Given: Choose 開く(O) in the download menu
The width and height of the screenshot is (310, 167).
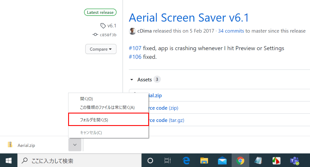Looking at the screenshot, I should [87, 99].
